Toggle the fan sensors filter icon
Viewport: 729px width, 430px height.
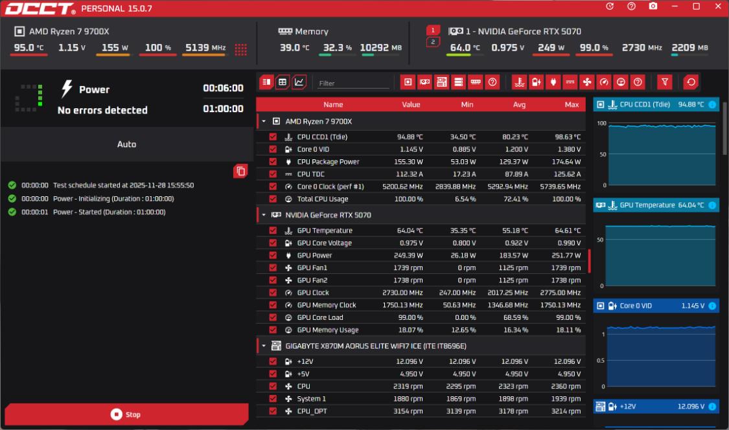click(587, 82)
